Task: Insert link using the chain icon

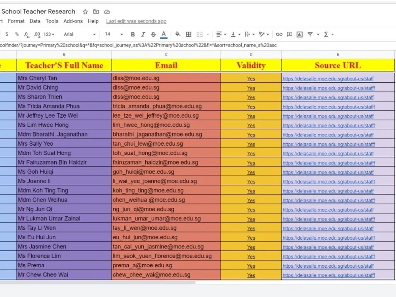Action: [x=279, y=34]
